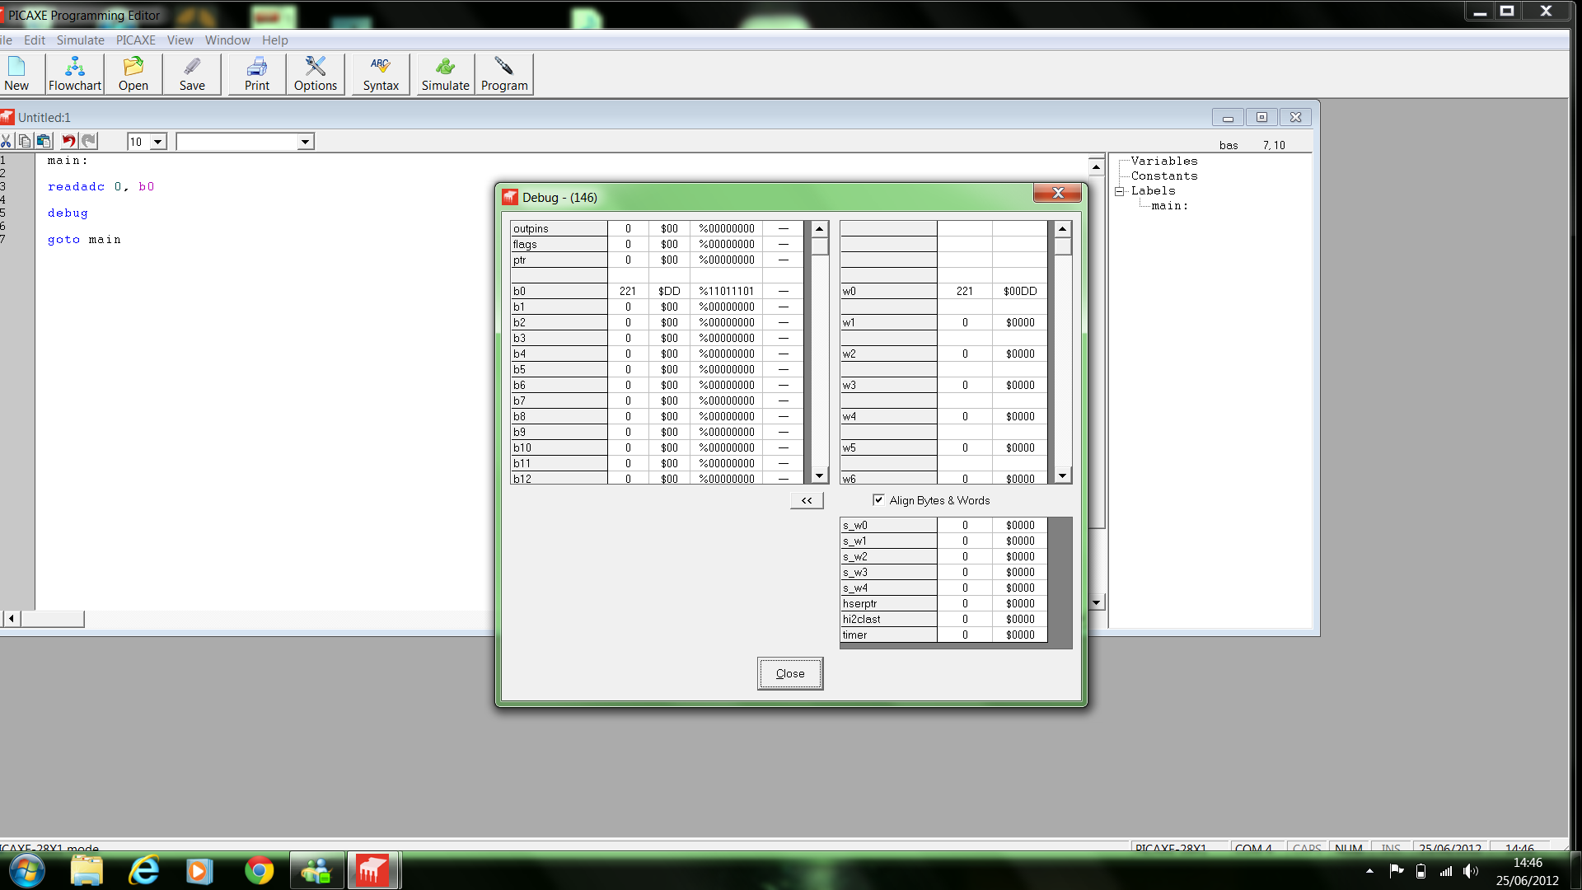Click the goto main code line
The height and width of the screenshot is (890, 1582).
point(84,240)
